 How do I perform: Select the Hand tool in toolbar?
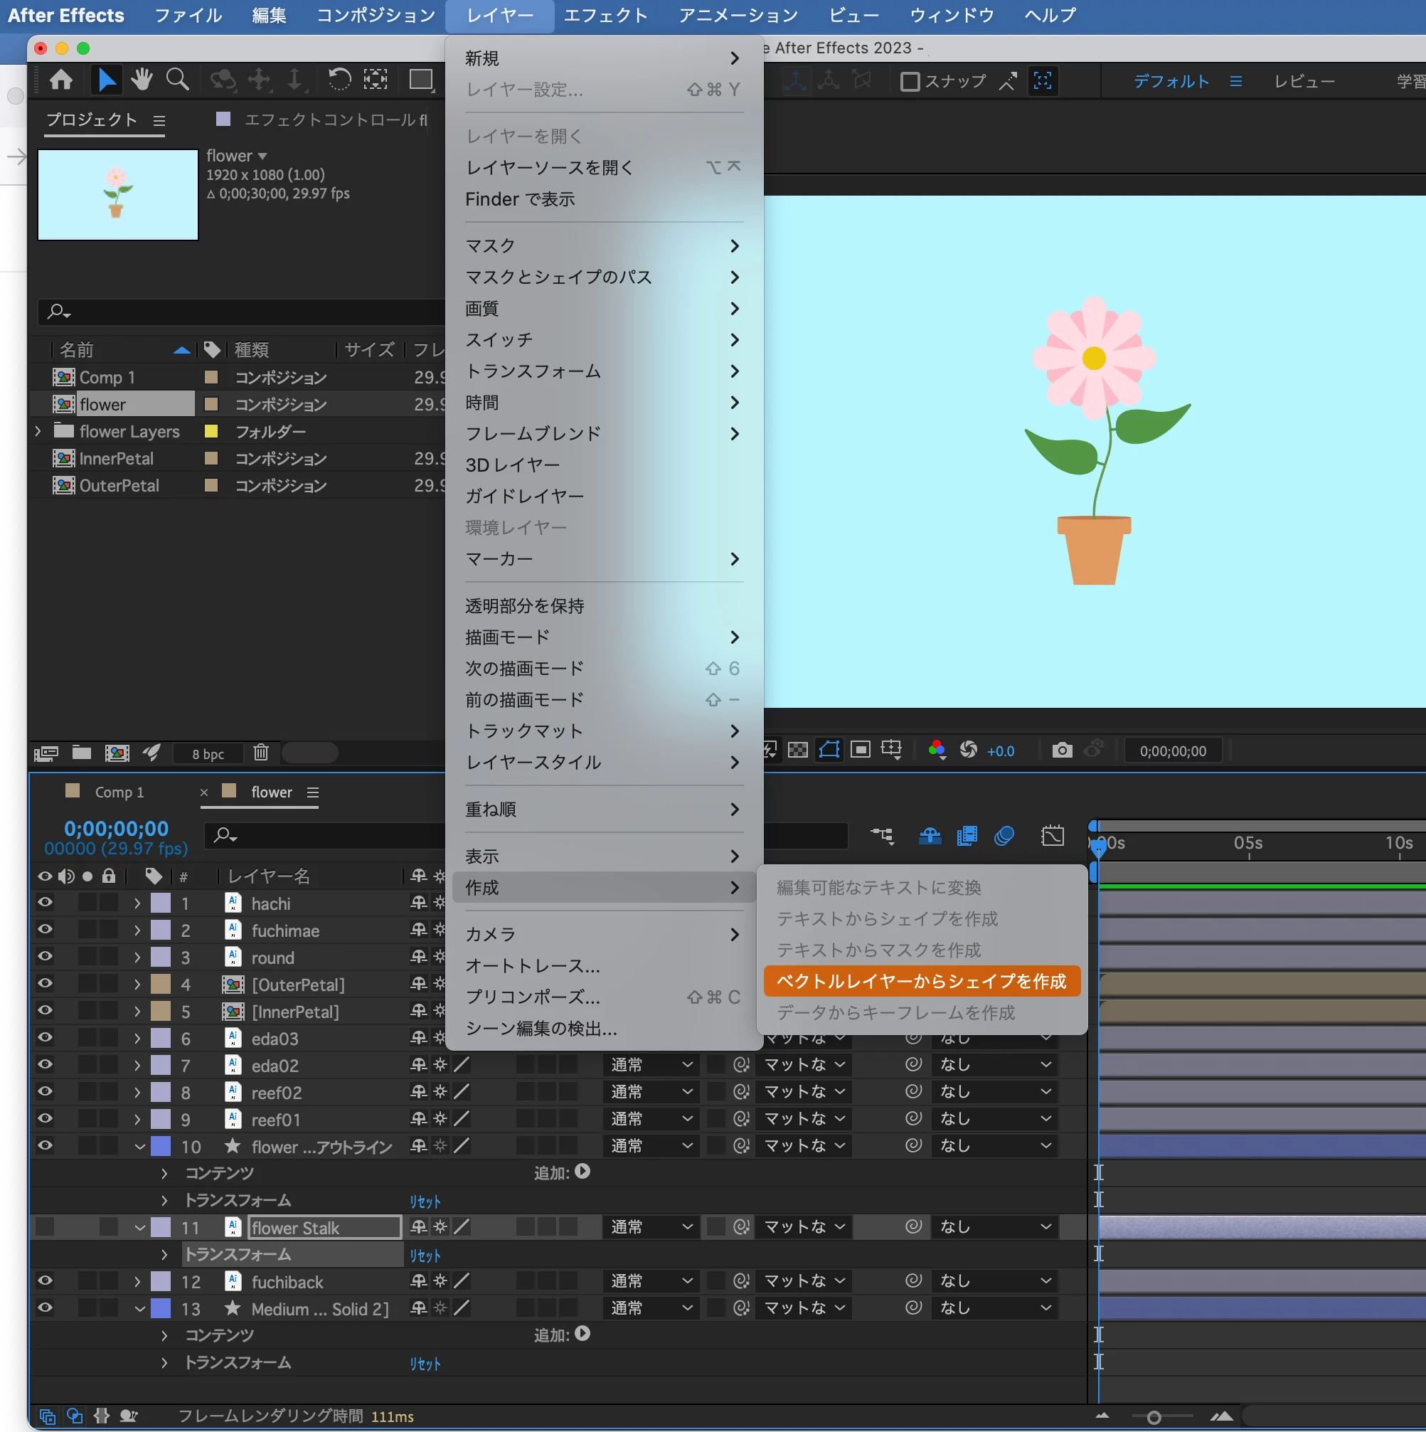141,79
